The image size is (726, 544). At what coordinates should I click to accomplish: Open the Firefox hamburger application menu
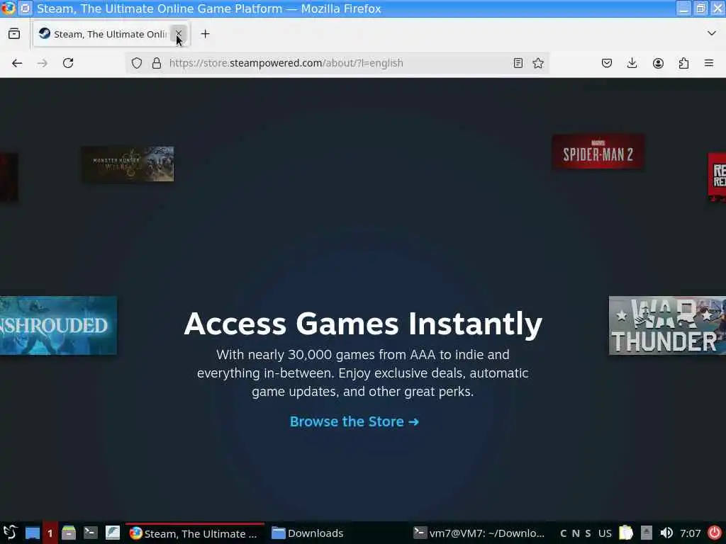point(709,63)
